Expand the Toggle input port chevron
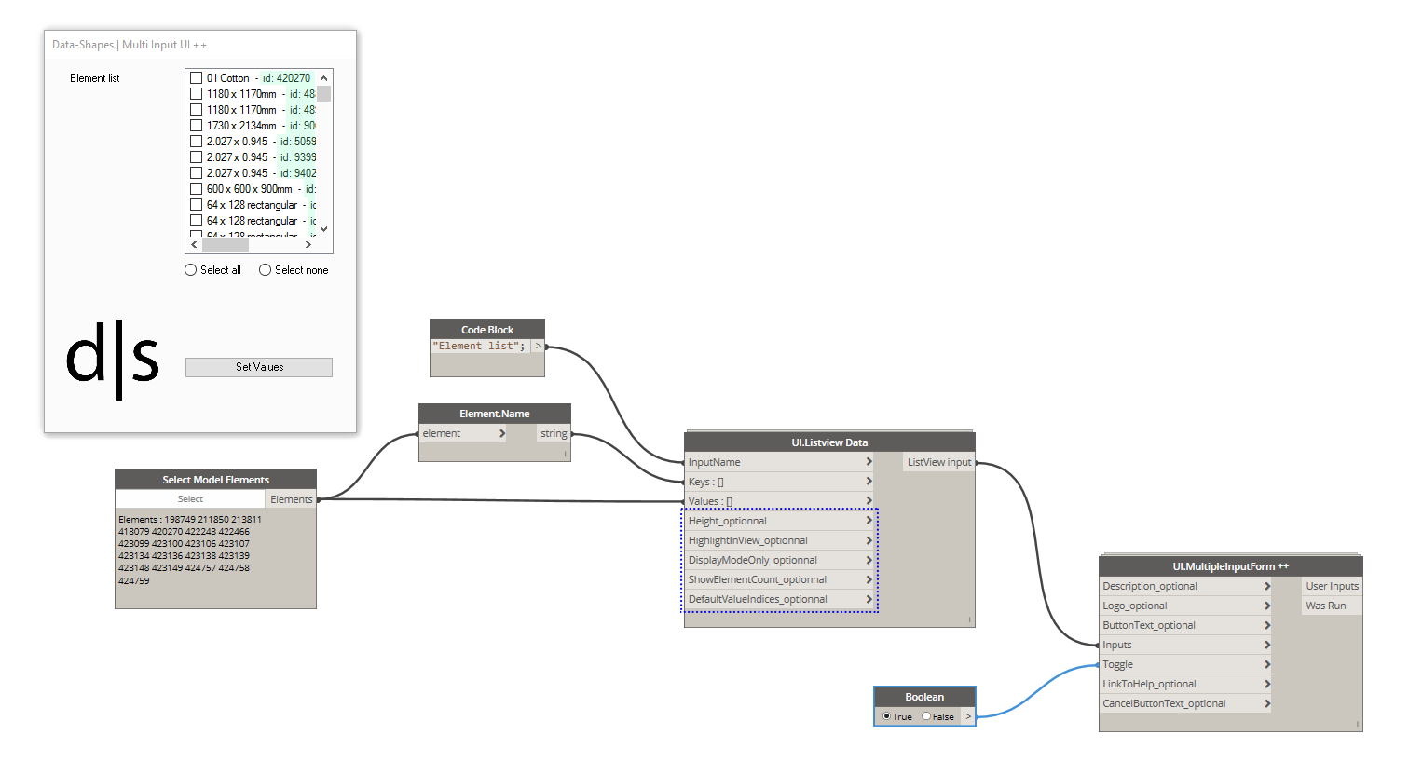 [x=1267, y=664]
